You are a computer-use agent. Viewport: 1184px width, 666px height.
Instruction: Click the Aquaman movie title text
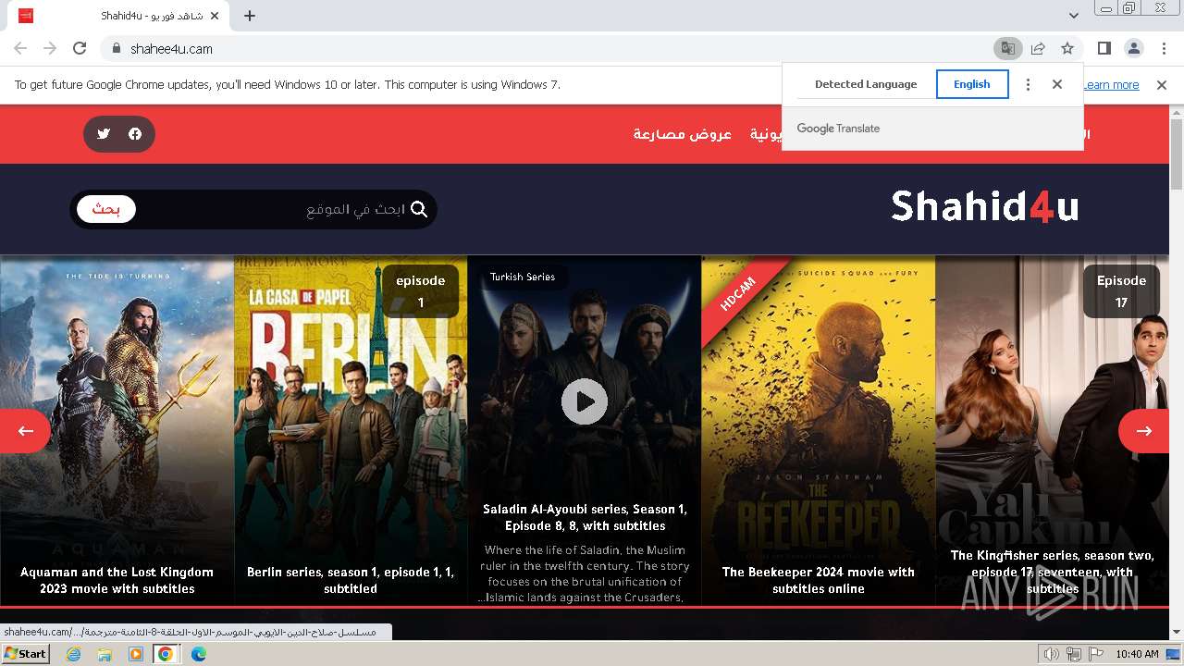[117, 580]
